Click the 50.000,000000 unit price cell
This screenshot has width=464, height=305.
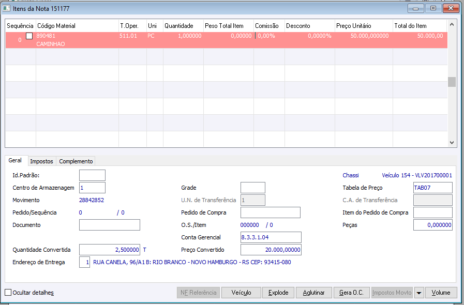pyautogui.click(x=370, y=36)
